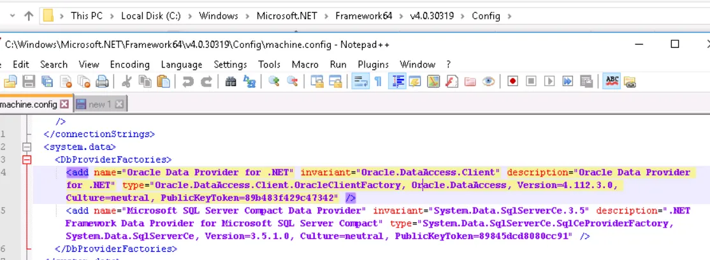Go up one folder in Explorer
This screenshot has width=710, height=260.
[x=29, y=16]
